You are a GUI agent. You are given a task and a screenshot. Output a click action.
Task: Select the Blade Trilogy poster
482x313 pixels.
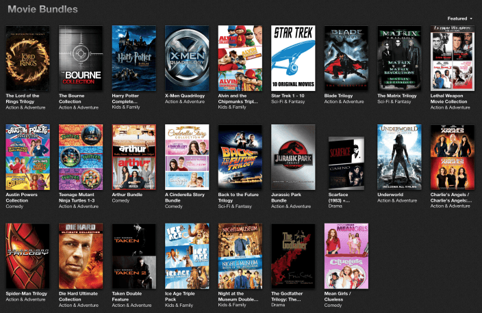click(346, 58)
